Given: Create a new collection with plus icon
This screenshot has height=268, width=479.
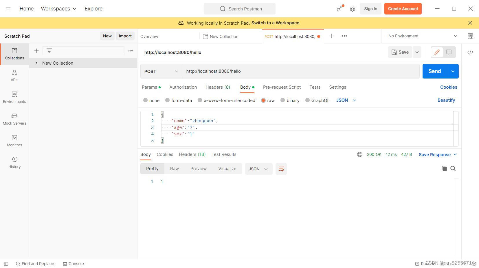Looking at the screenshot, I should pyautogui.click(x=36, y=51).
